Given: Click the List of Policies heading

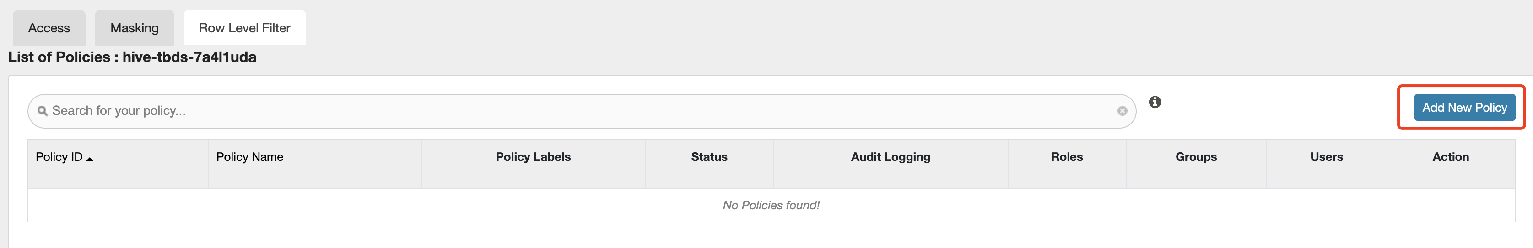Looking at the screenshot, I should pos(132,57).
